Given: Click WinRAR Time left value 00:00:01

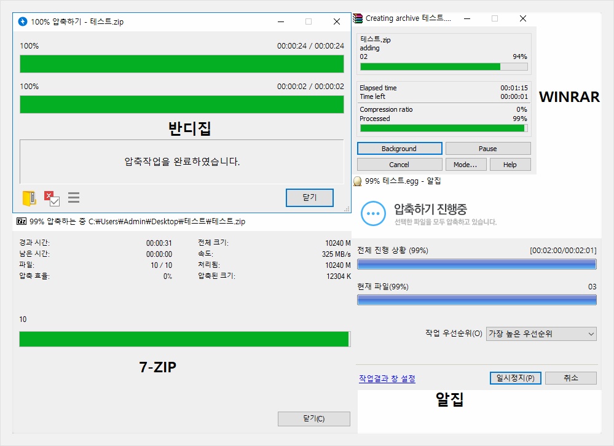Looking at the screenshot, I should coord(514,96).
